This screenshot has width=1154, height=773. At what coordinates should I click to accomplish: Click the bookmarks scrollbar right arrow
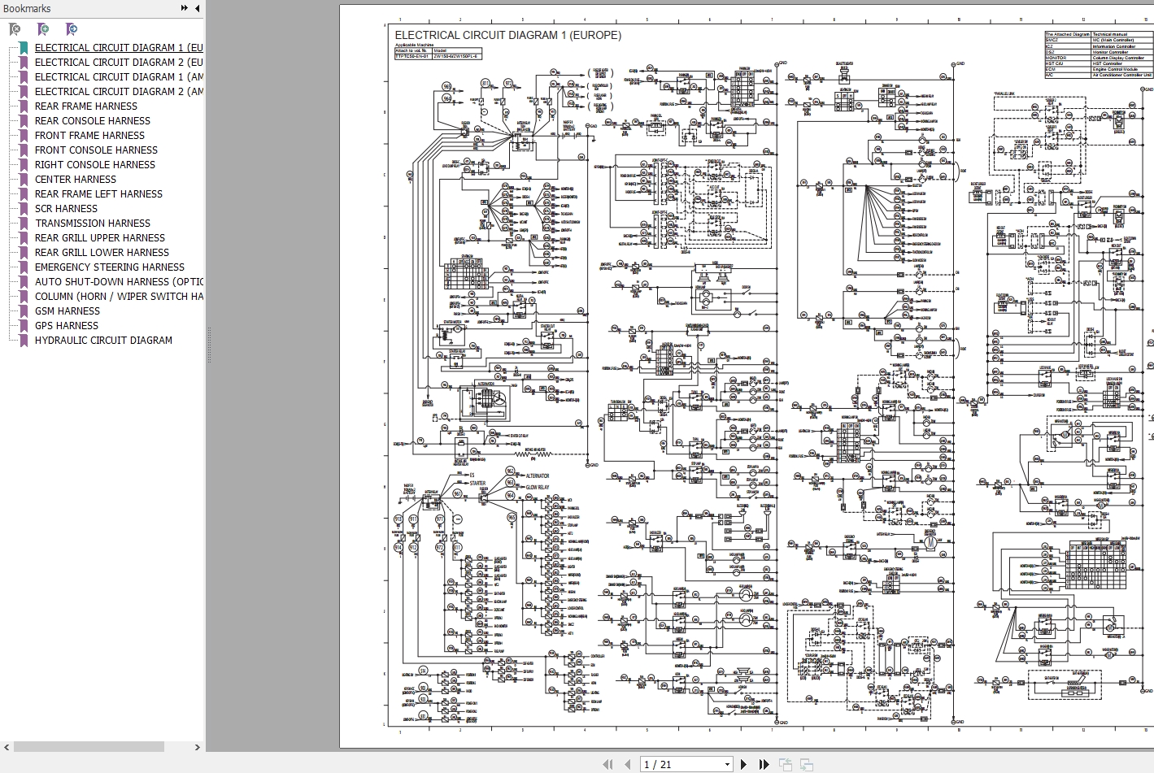tap(197, 747)
